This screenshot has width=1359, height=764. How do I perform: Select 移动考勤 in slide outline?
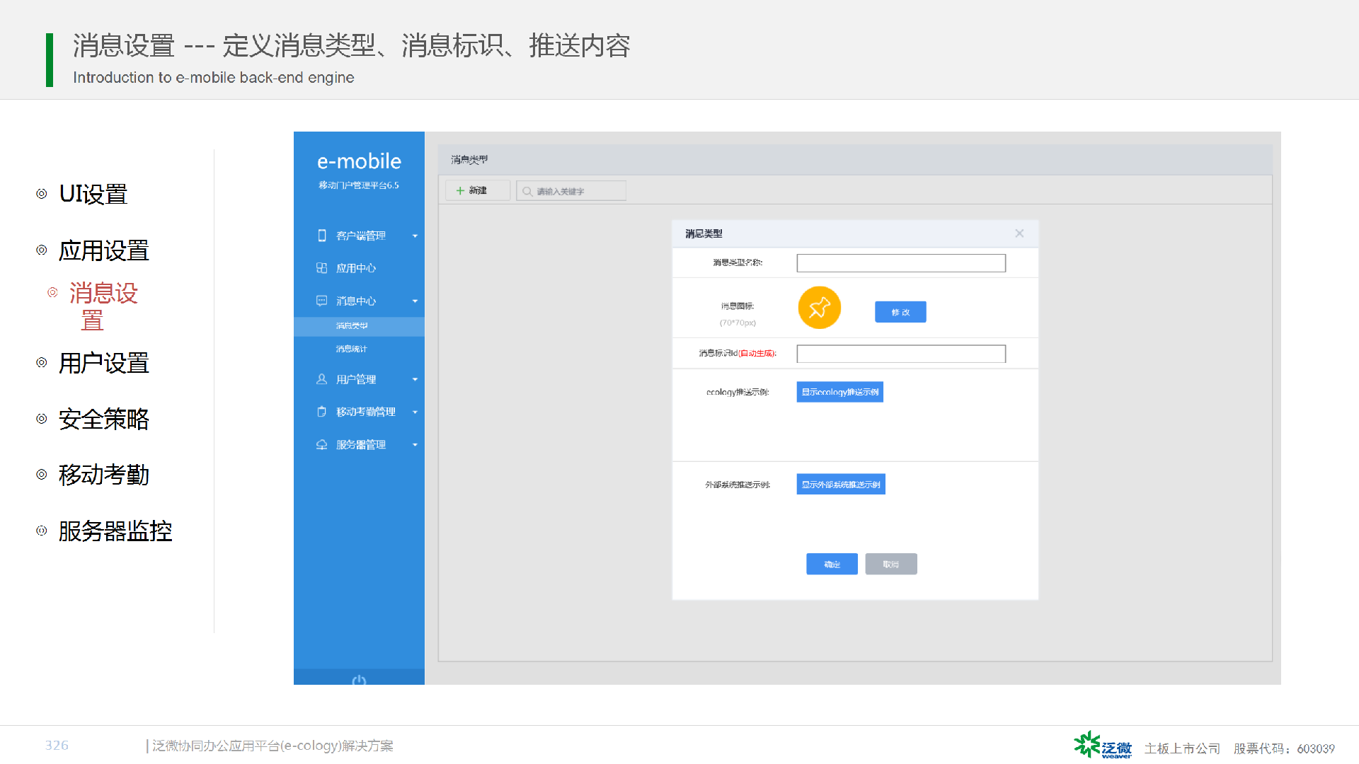tap(104, 475)
